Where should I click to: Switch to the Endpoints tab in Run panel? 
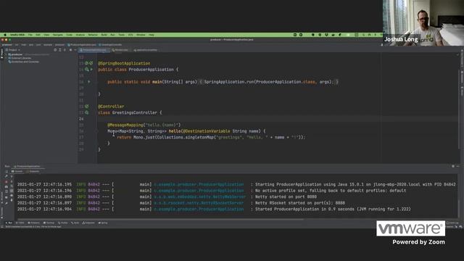33,171
